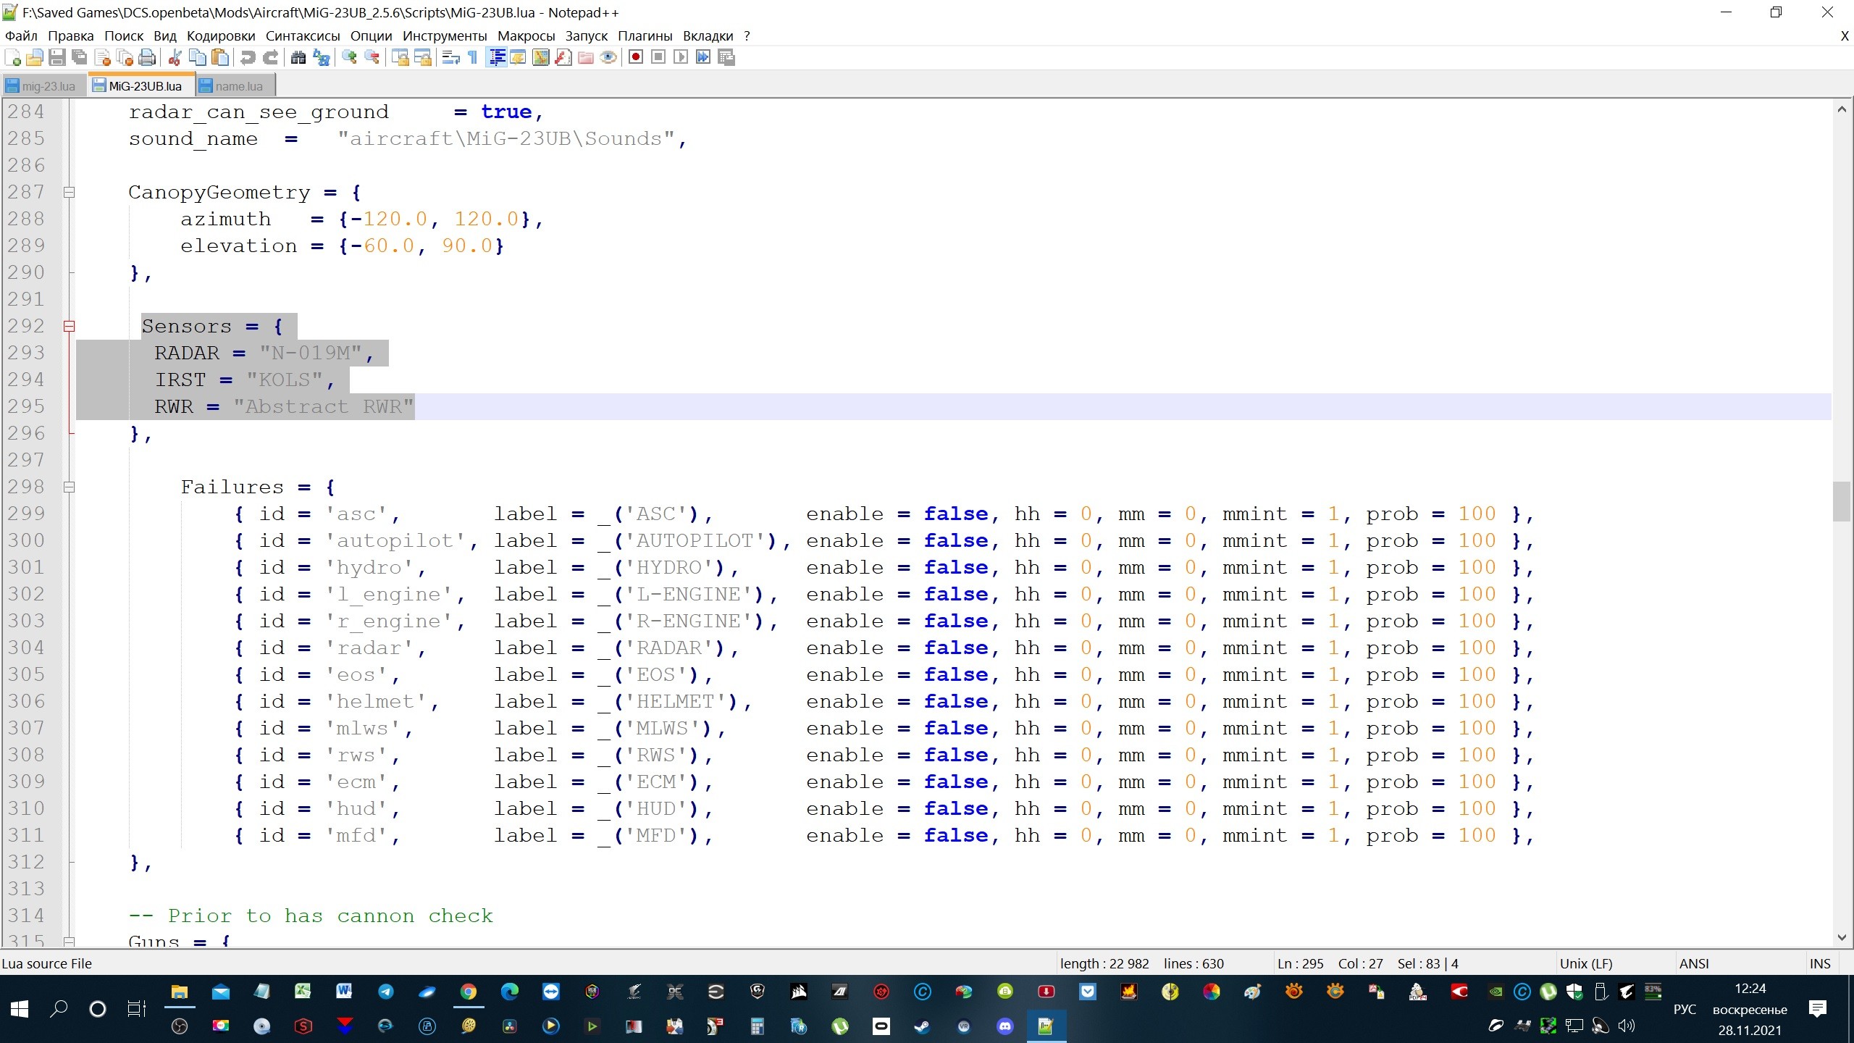Click the vertical scrollbar thumb
The height and width of the screenshot is (1043, 1854).
tap(1841, 501)
